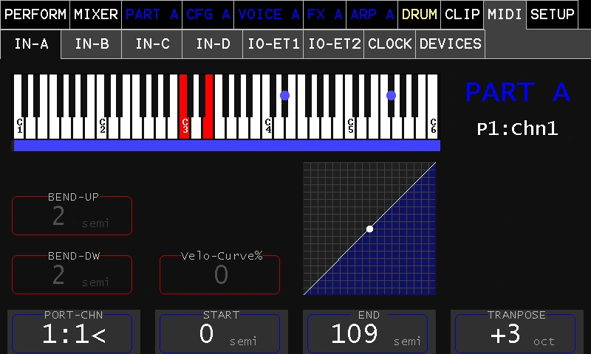Open the CLOCK sub-tab
Viewport: 591px width, 354px height.
click(390, 44)
